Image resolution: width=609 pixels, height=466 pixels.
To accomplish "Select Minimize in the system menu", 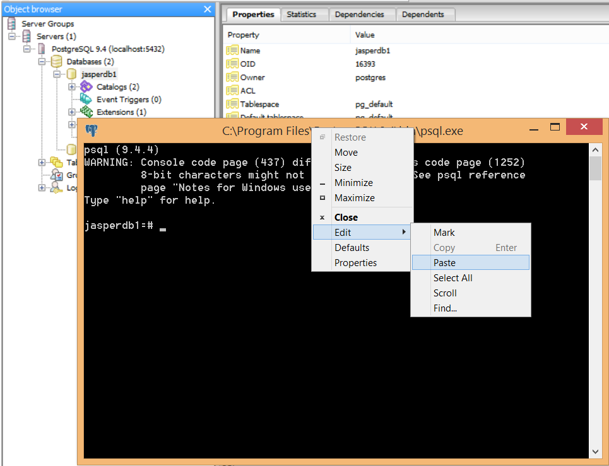I will 362,183.
